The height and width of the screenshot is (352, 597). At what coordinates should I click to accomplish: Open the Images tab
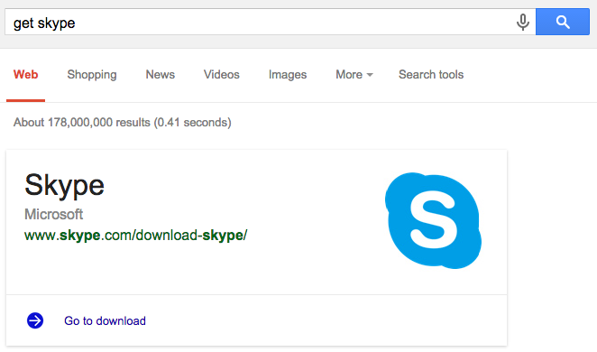click(x=288, y=75)
